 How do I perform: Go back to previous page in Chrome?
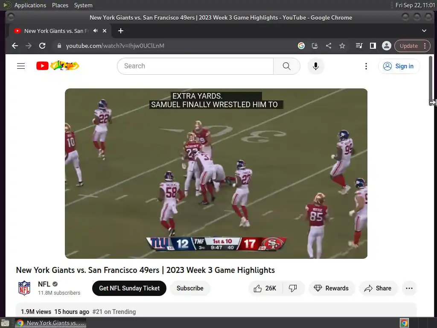click(x=15, y=46)
